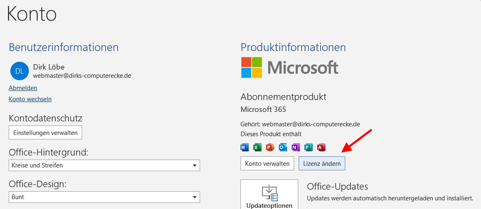This screenshot has height=209, width=481.
Task: Click Dieses Produkt enthält text
Action: click(x=271, y=134)
